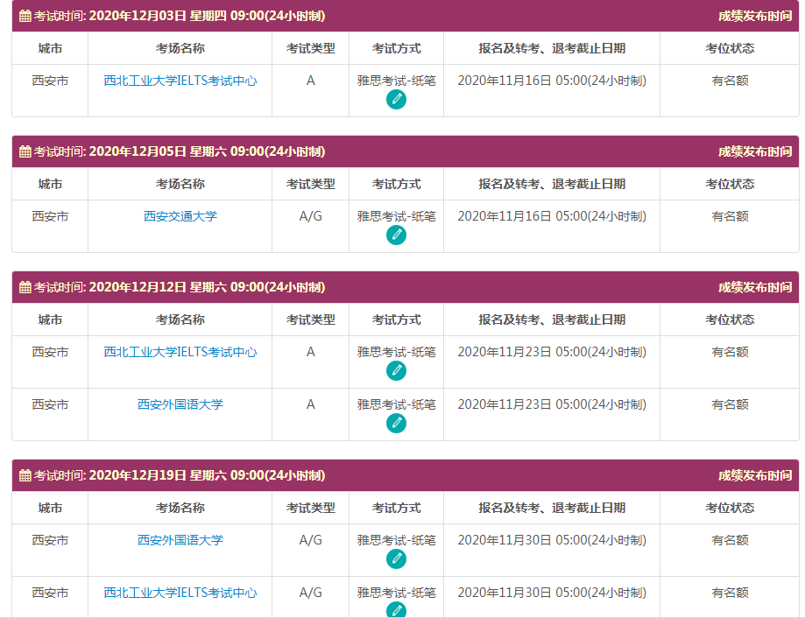Click deadline 2020年11月23日 in December 12 西北工业大学 row

point(505,352)
